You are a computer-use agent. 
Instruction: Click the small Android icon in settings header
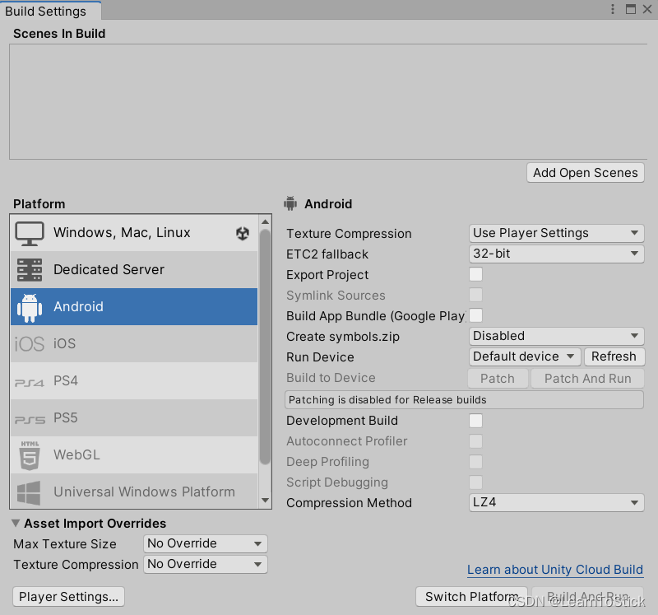click(x=290, y=203)
